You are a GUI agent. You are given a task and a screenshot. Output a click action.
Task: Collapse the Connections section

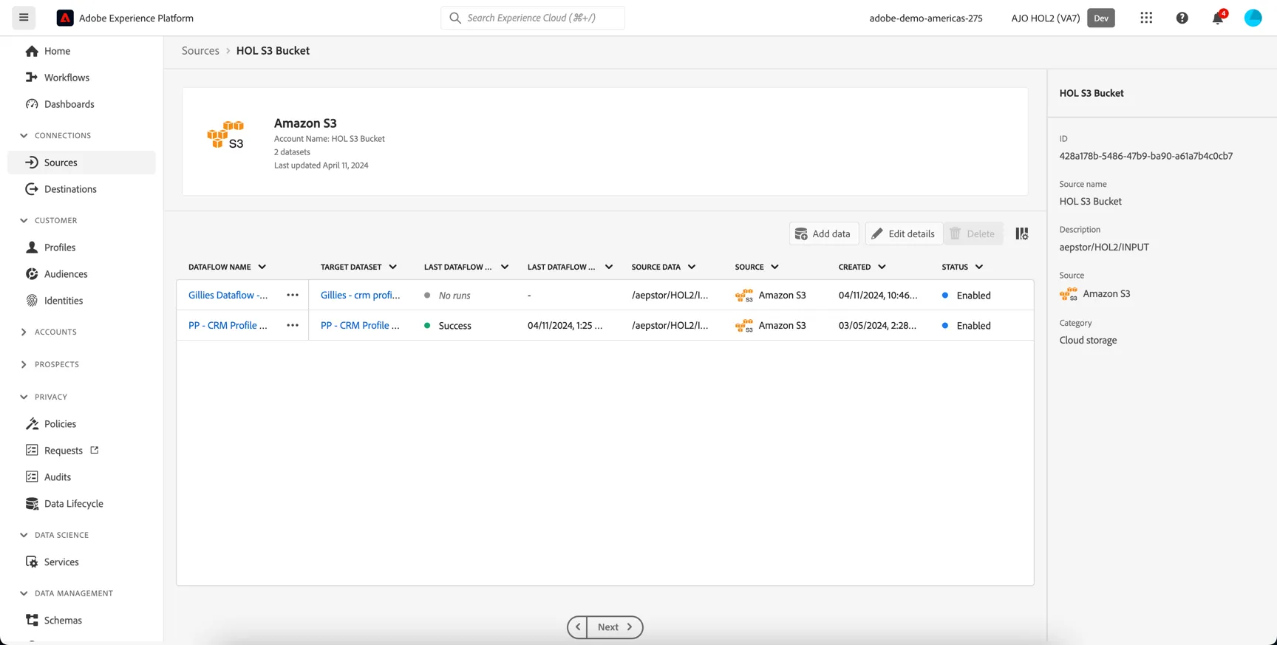tap(24, 136)
